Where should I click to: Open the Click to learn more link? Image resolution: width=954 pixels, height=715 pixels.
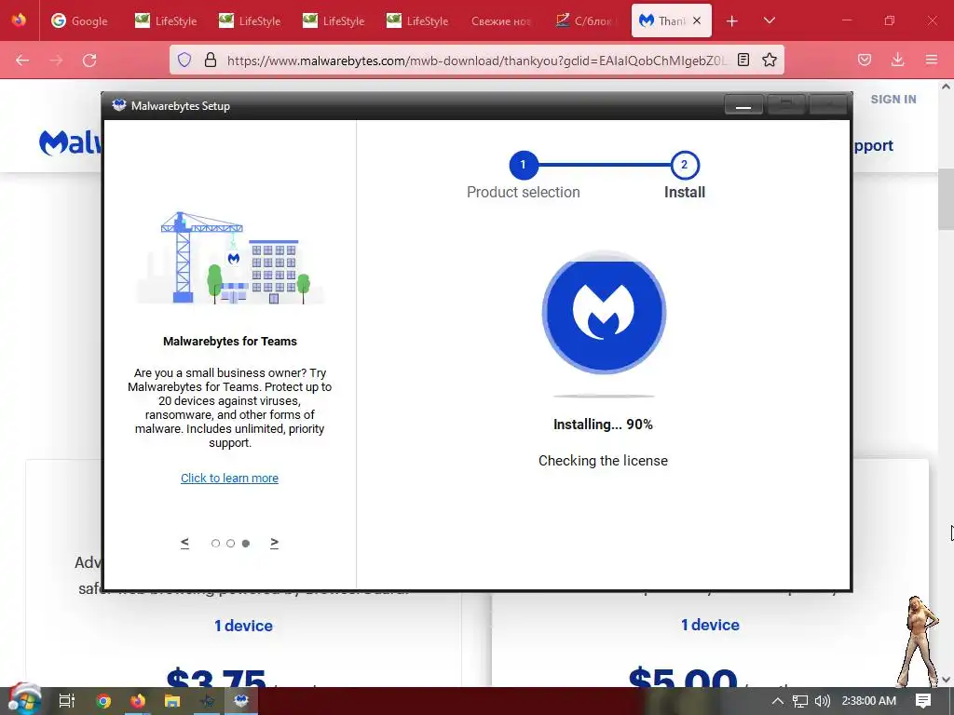(229, 478)
